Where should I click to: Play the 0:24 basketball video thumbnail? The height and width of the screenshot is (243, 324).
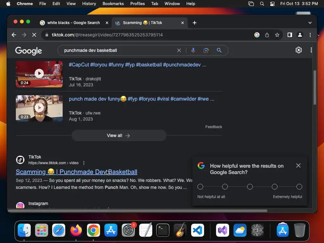point(39,74)
